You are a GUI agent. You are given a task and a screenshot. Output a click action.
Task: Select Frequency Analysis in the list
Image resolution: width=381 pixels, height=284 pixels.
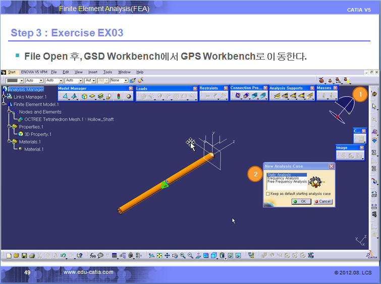[x=283, y=178]
